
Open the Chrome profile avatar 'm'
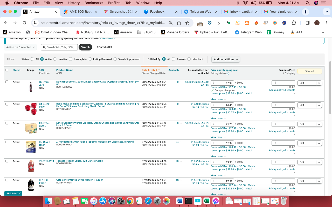[317, 23]
